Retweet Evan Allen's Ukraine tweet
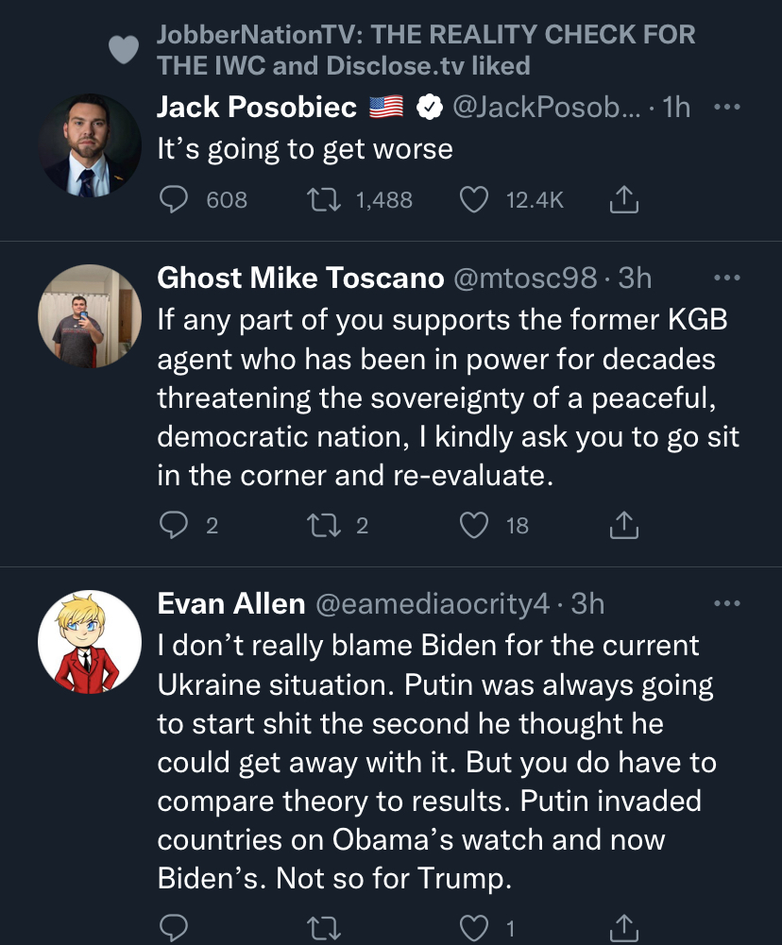782x945 pixels. point(323,926)
